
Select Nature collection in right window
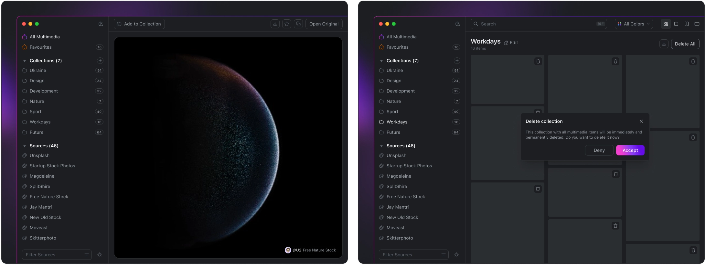(x=419, y=101)
